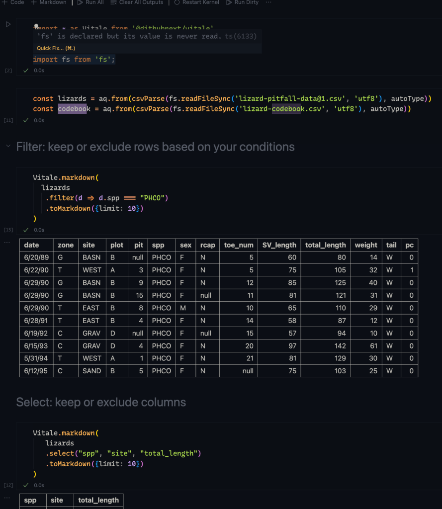The width and height of the screenshot is (442, 509).
Task: Open output options ellipsis for filter table
Action: click(x=7, y=242)
